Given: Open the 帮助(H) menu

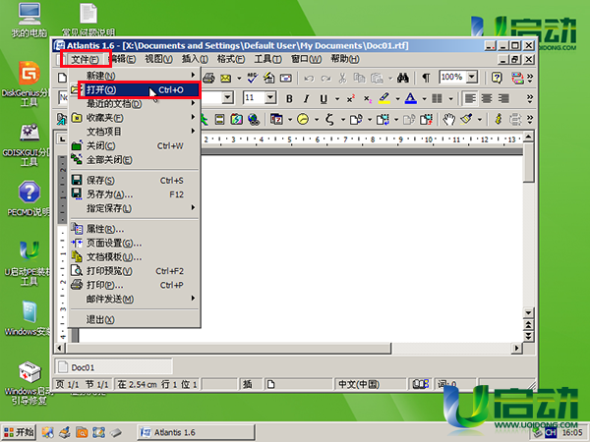Looking at the screenshot, I should coord(345,59).
